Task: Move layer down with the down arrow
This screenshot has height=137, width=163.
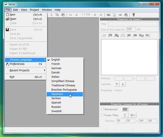Action: 123,84
